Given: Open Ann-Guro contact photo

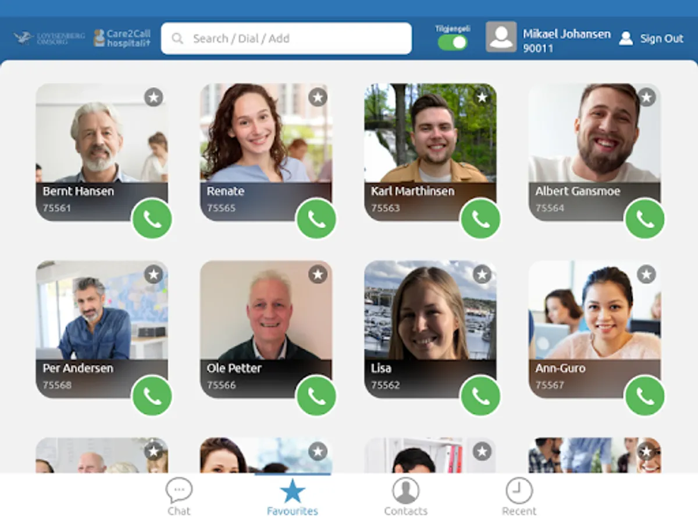Looking at the screenshot, I should point(594,310).
